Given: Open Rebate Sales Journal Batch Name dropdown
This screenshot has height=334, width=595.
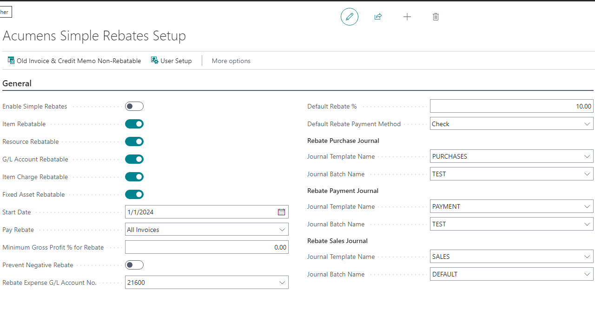Looking at the screenshot, I should [x=587, y=274].
